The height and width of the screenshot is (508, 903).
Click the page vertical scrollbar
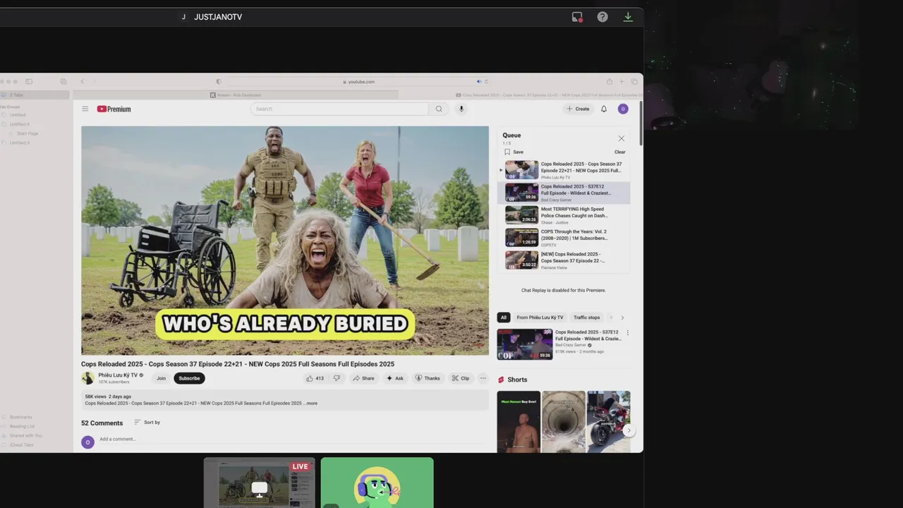(641, 123)
